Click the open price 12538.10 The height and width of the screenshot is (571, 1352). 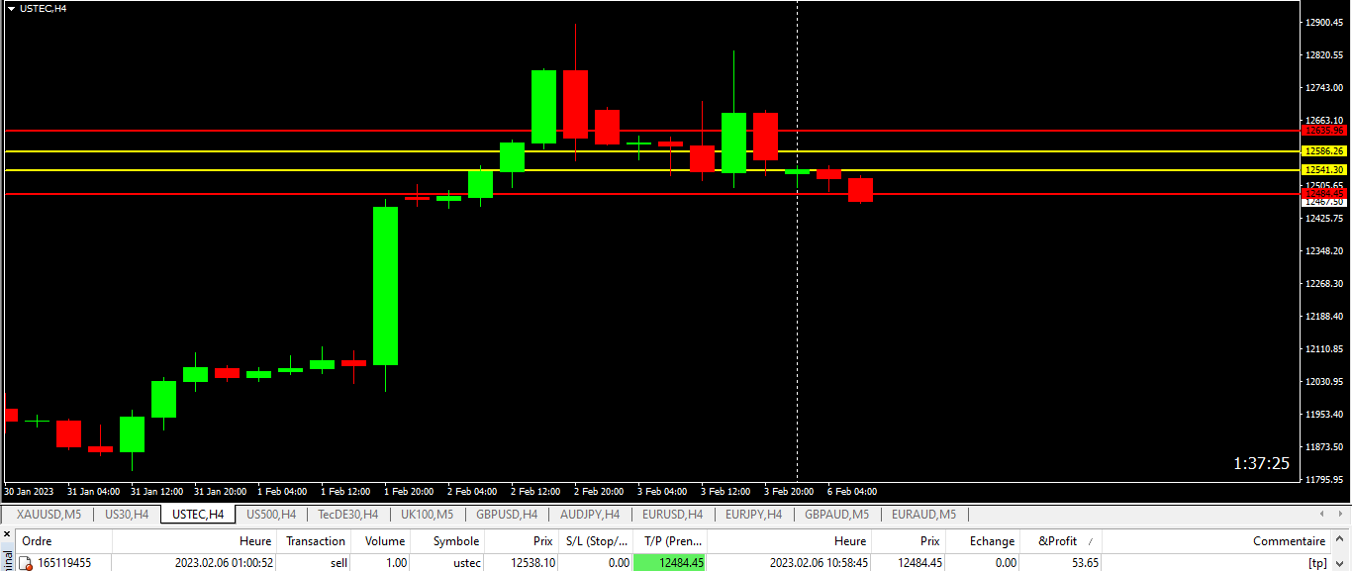tap(532, 563)
